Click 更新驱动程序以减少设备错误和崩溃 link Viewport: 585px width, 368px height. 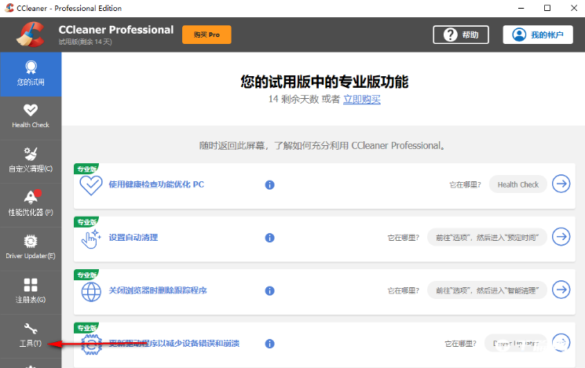[x=174, y=344]
